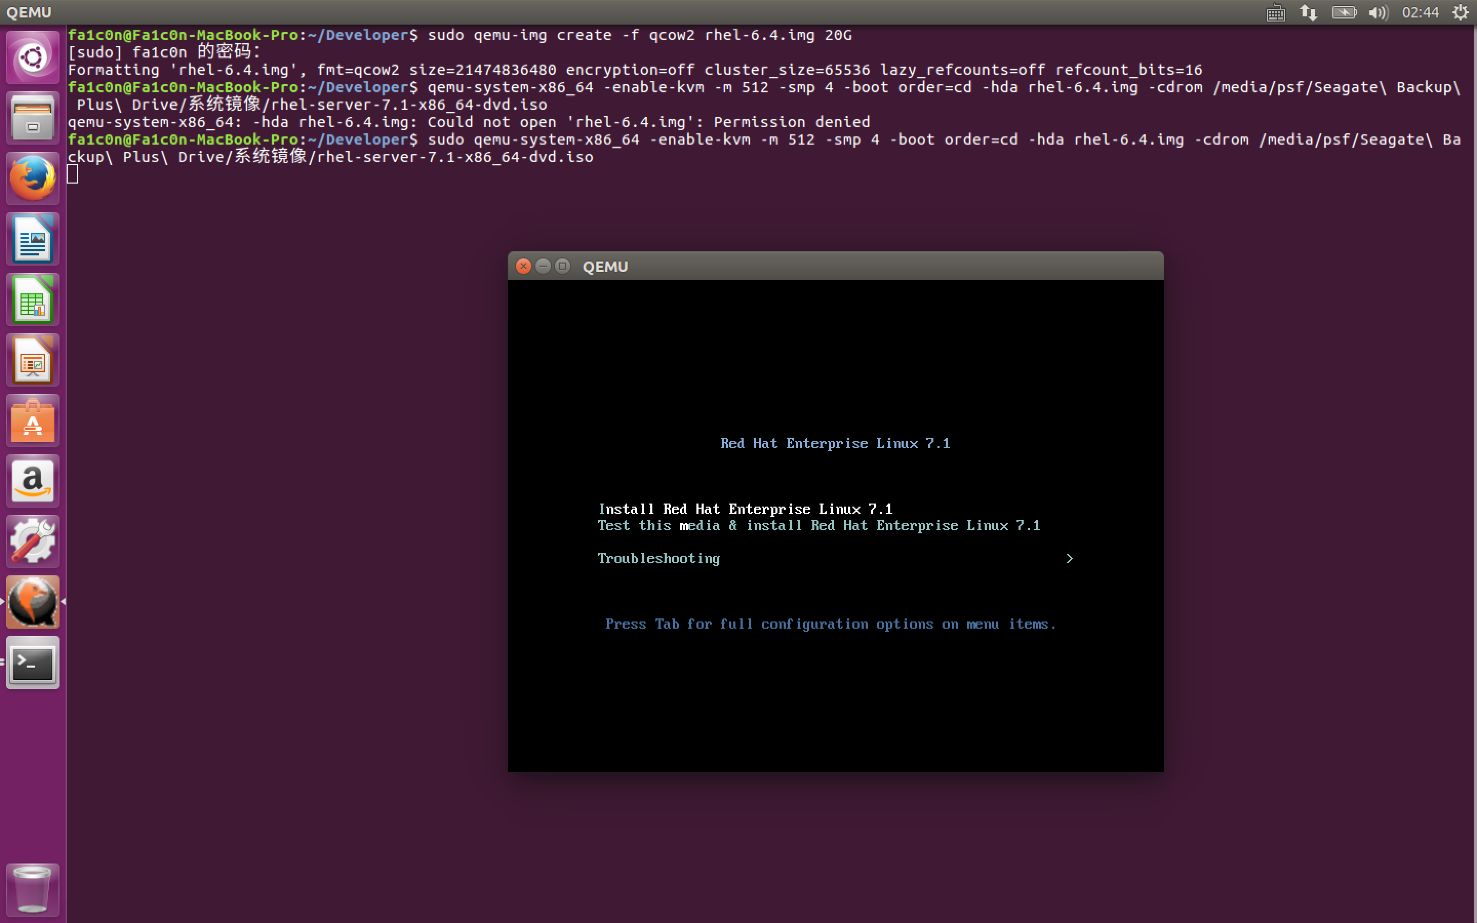Open the network connections indicator menu
The width and height of the screenshot is (1477, 923).
[1309, 12]
